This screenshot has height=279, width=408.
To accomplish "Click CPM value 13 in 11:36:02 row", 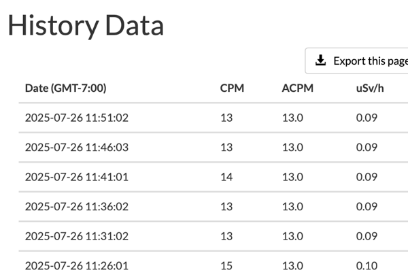I will tap(226, 207).
